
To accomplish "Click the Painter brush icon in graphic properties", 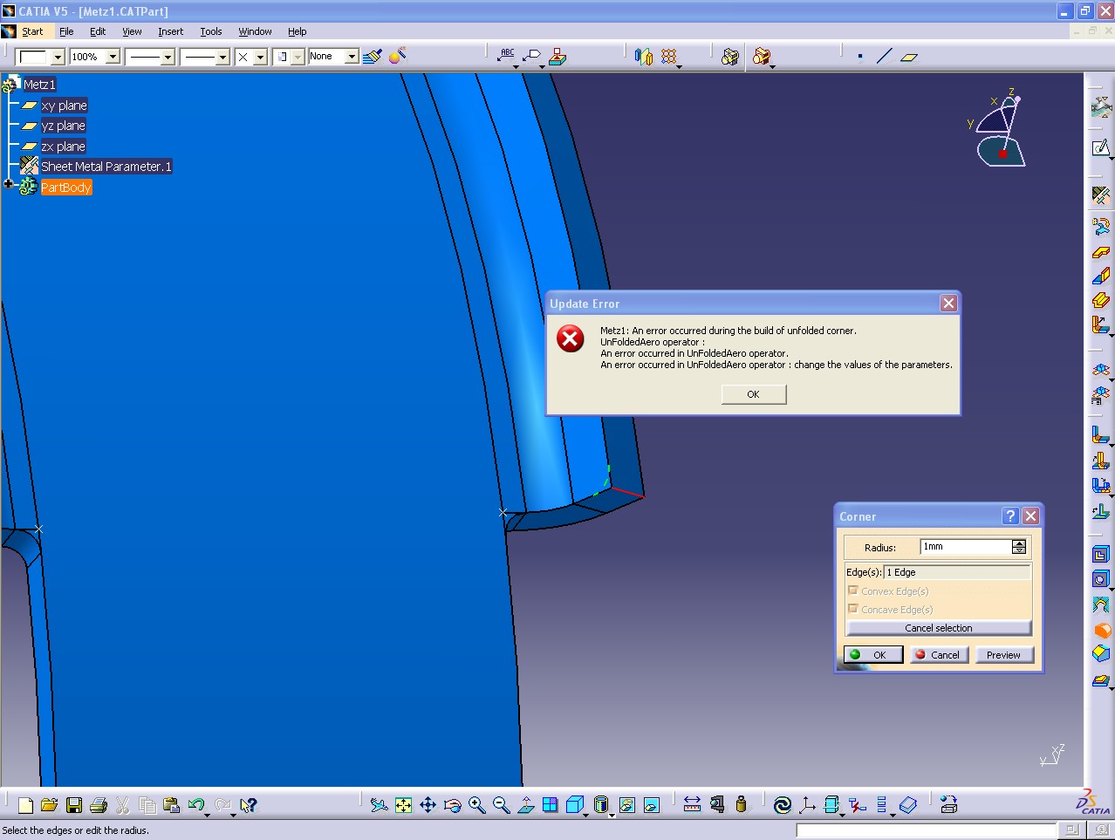I will pos(373,57).
